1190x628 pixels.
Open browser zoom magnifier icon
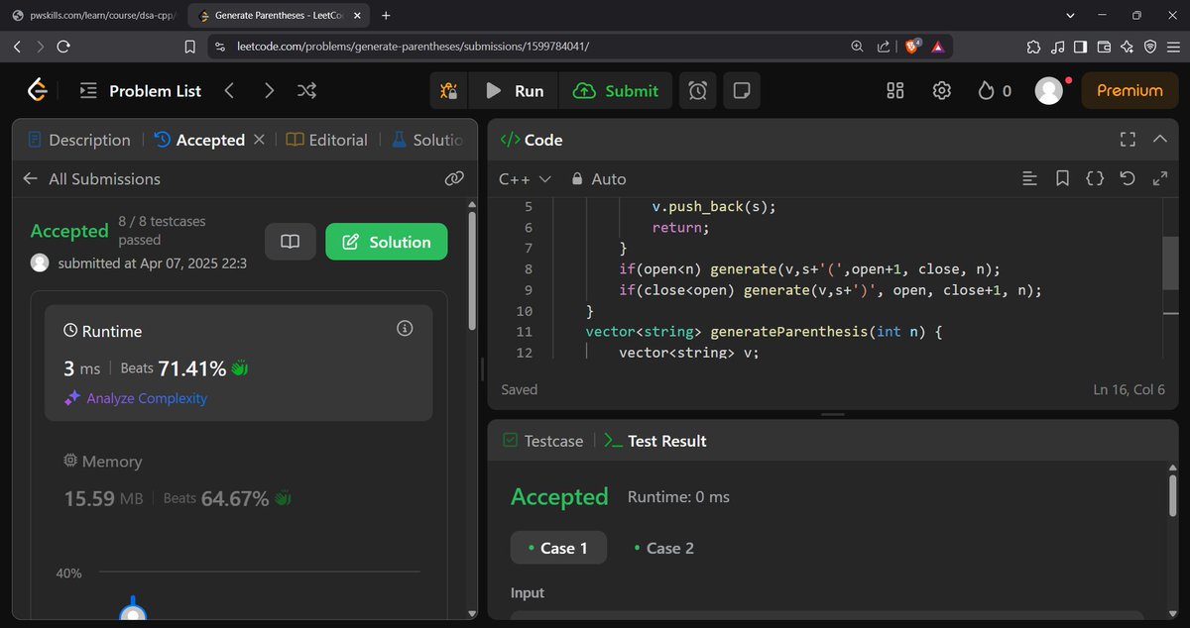point(858,47)
